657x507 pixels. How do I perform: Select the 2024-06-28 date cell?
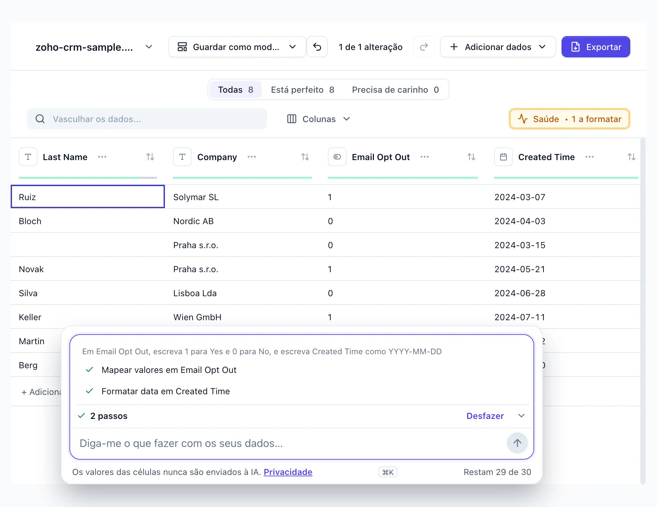click(564, 293)
